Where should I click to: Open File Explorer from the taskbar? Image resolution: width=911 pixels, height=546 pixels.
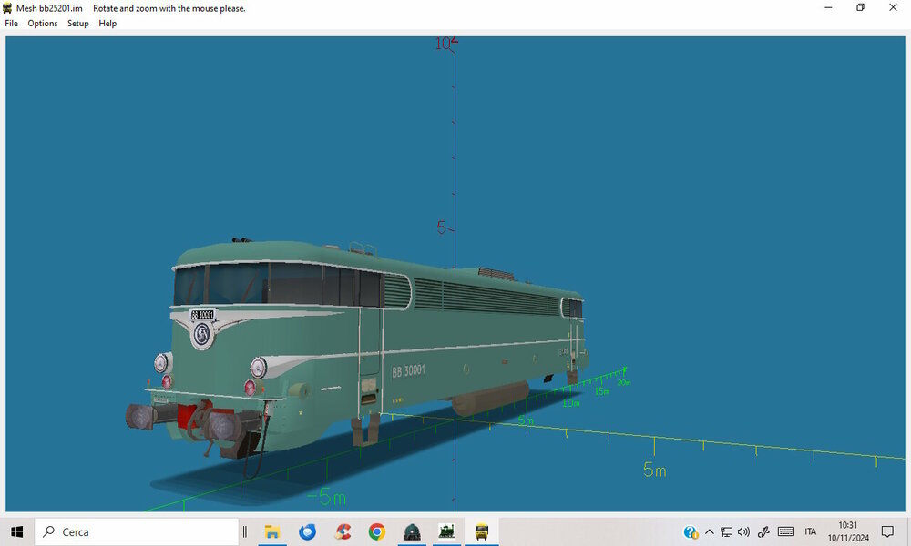pyautogui.click(x=271, y=531)
